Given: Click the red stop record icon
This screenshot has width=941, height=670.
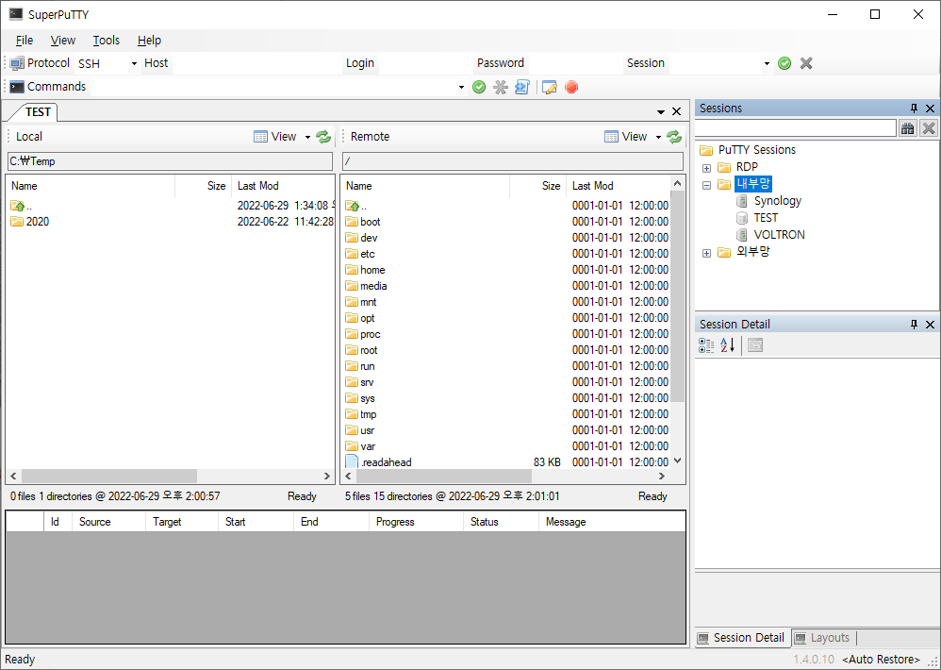Looking at the screenshot, I should (x=571, y=88).
